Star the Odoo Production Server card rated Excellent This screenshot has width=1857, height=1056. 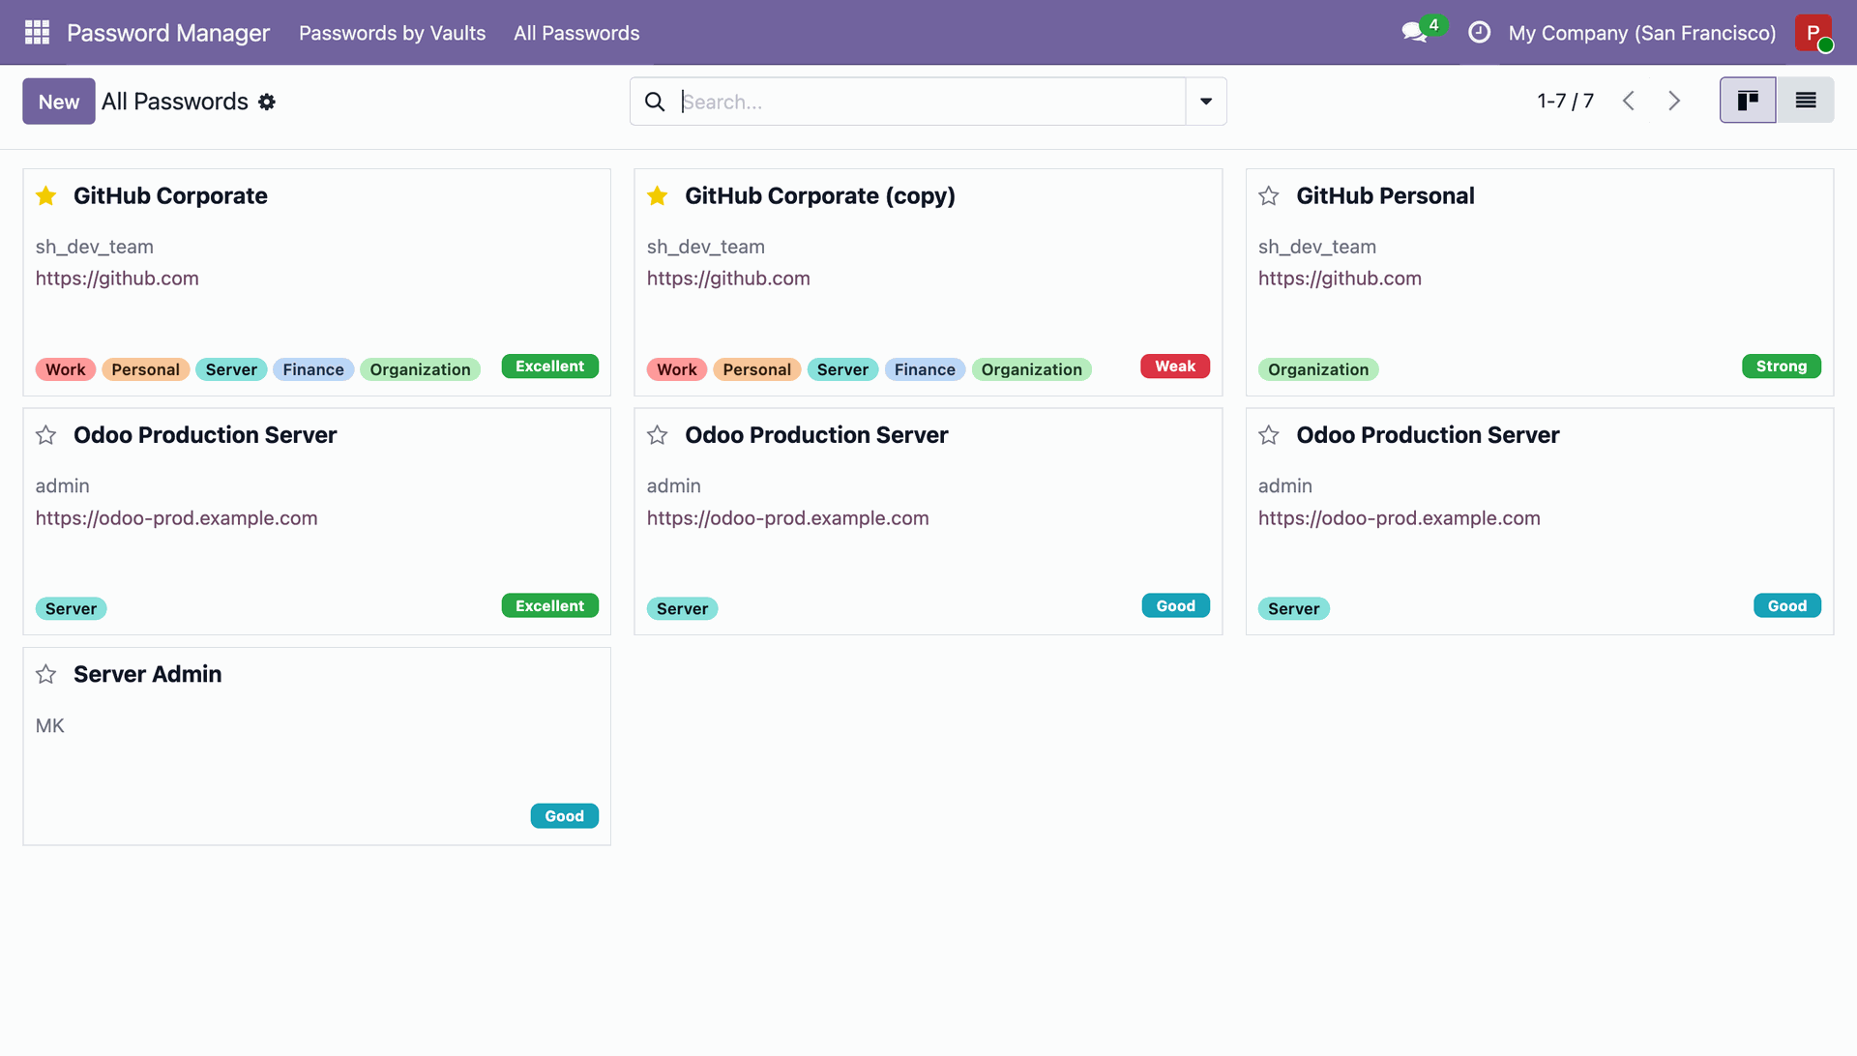click(46, 435)
